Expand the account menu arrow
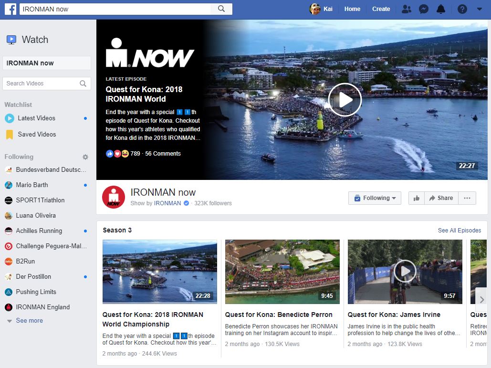491x368 pixels. (480, 9)
